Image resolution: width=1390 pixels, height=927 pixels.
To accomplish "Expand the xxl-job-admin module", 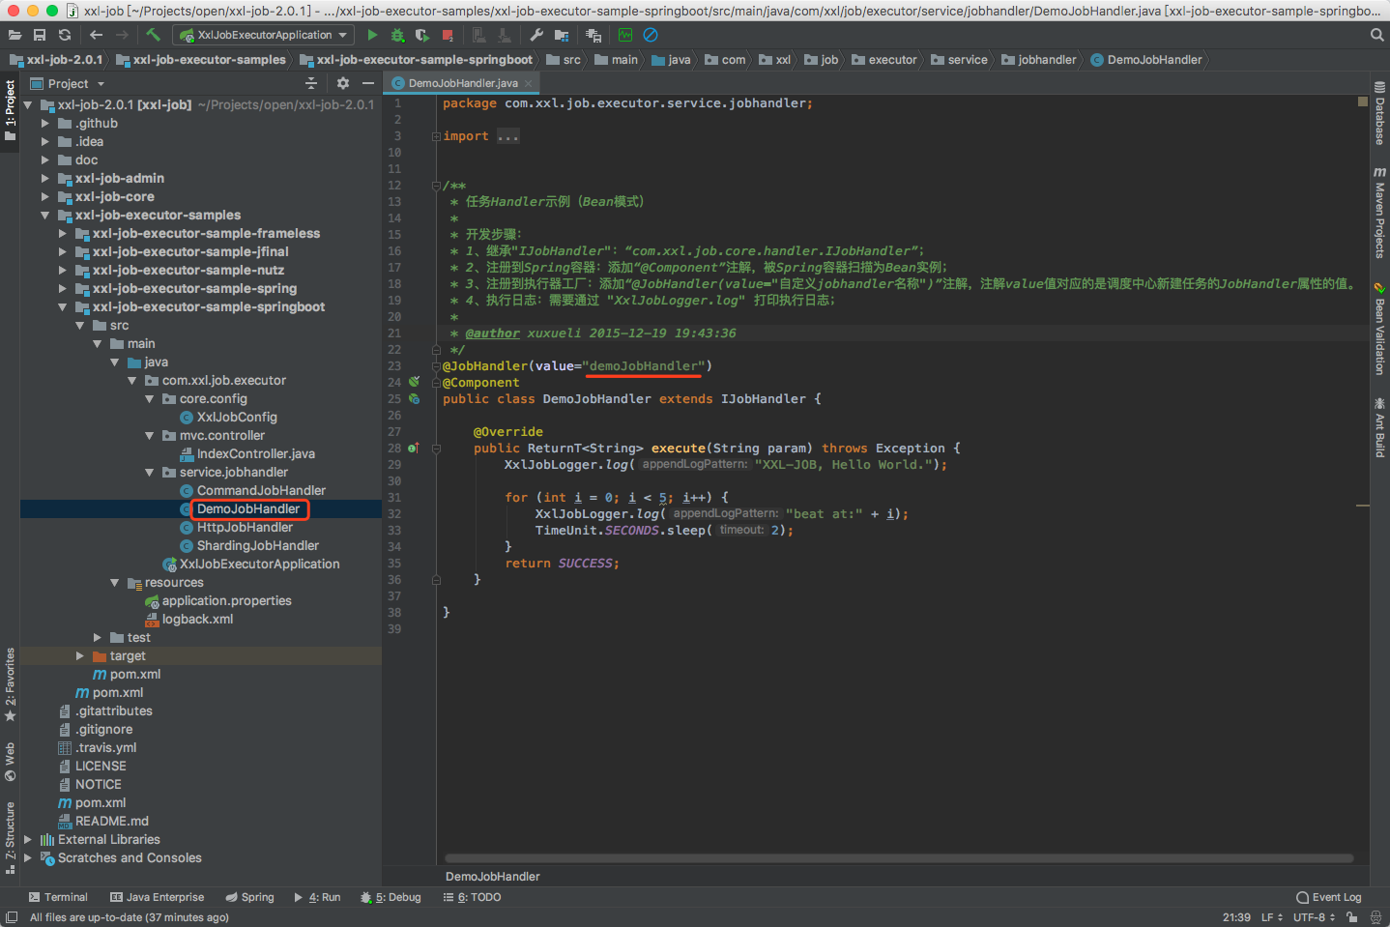I will click(44, 178).
